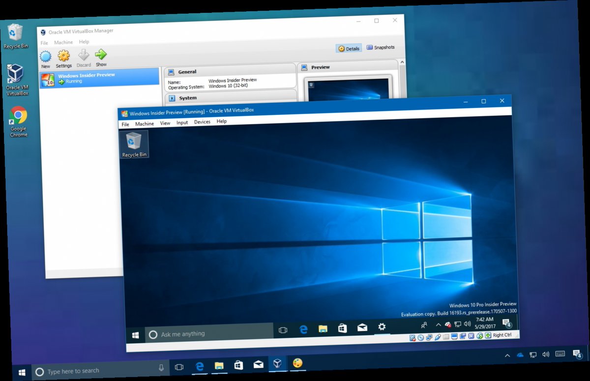Expand hidden tray icons on the host taskbar

507,355
